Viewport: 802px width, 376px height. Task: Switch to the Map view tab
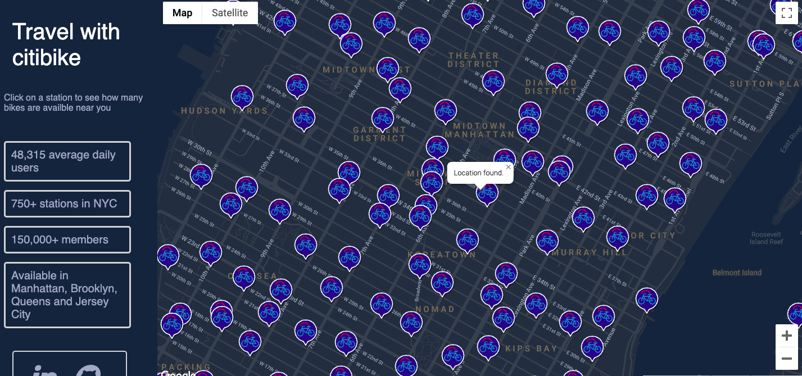[182, 13]
